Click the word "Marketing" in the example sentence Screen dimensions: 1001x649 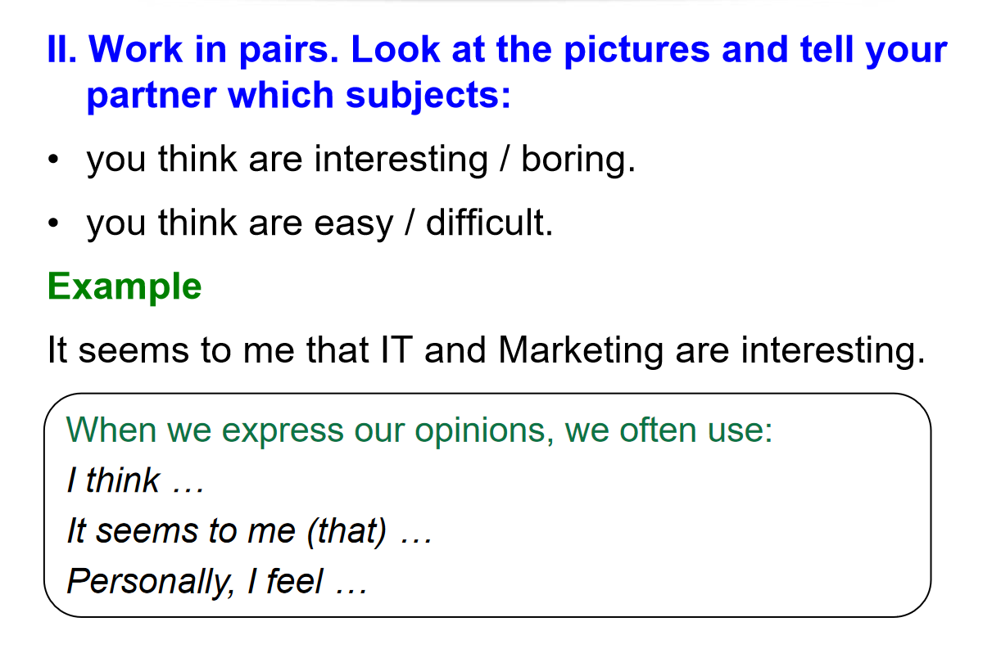(x=581, y=351)
